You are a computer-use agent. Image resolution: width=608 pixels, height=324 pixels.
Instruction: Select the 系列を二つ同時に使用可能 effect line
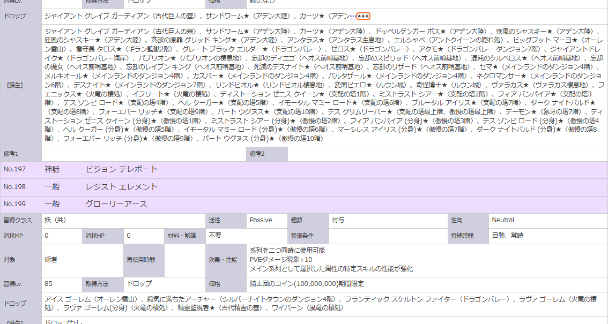tap(287, 251)
